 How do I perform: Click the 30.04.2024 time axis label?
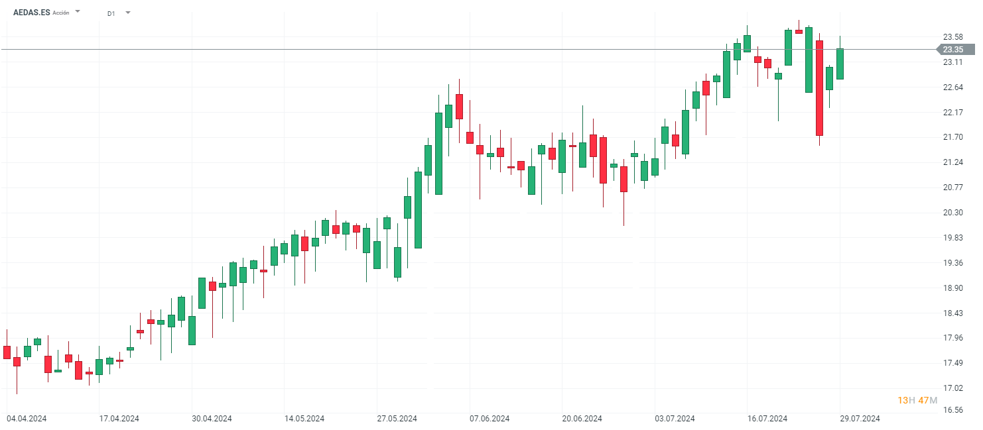tap(212, 419)
